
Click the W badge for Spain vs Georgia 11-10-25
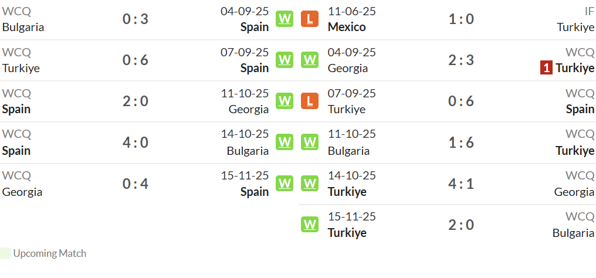pyautogui.click(x=285, y=101)
